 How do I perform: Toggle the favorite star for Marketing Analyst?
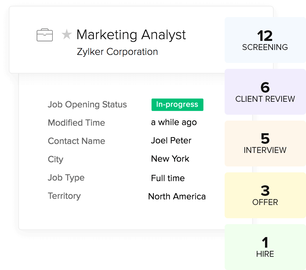[x=67, y=35]
